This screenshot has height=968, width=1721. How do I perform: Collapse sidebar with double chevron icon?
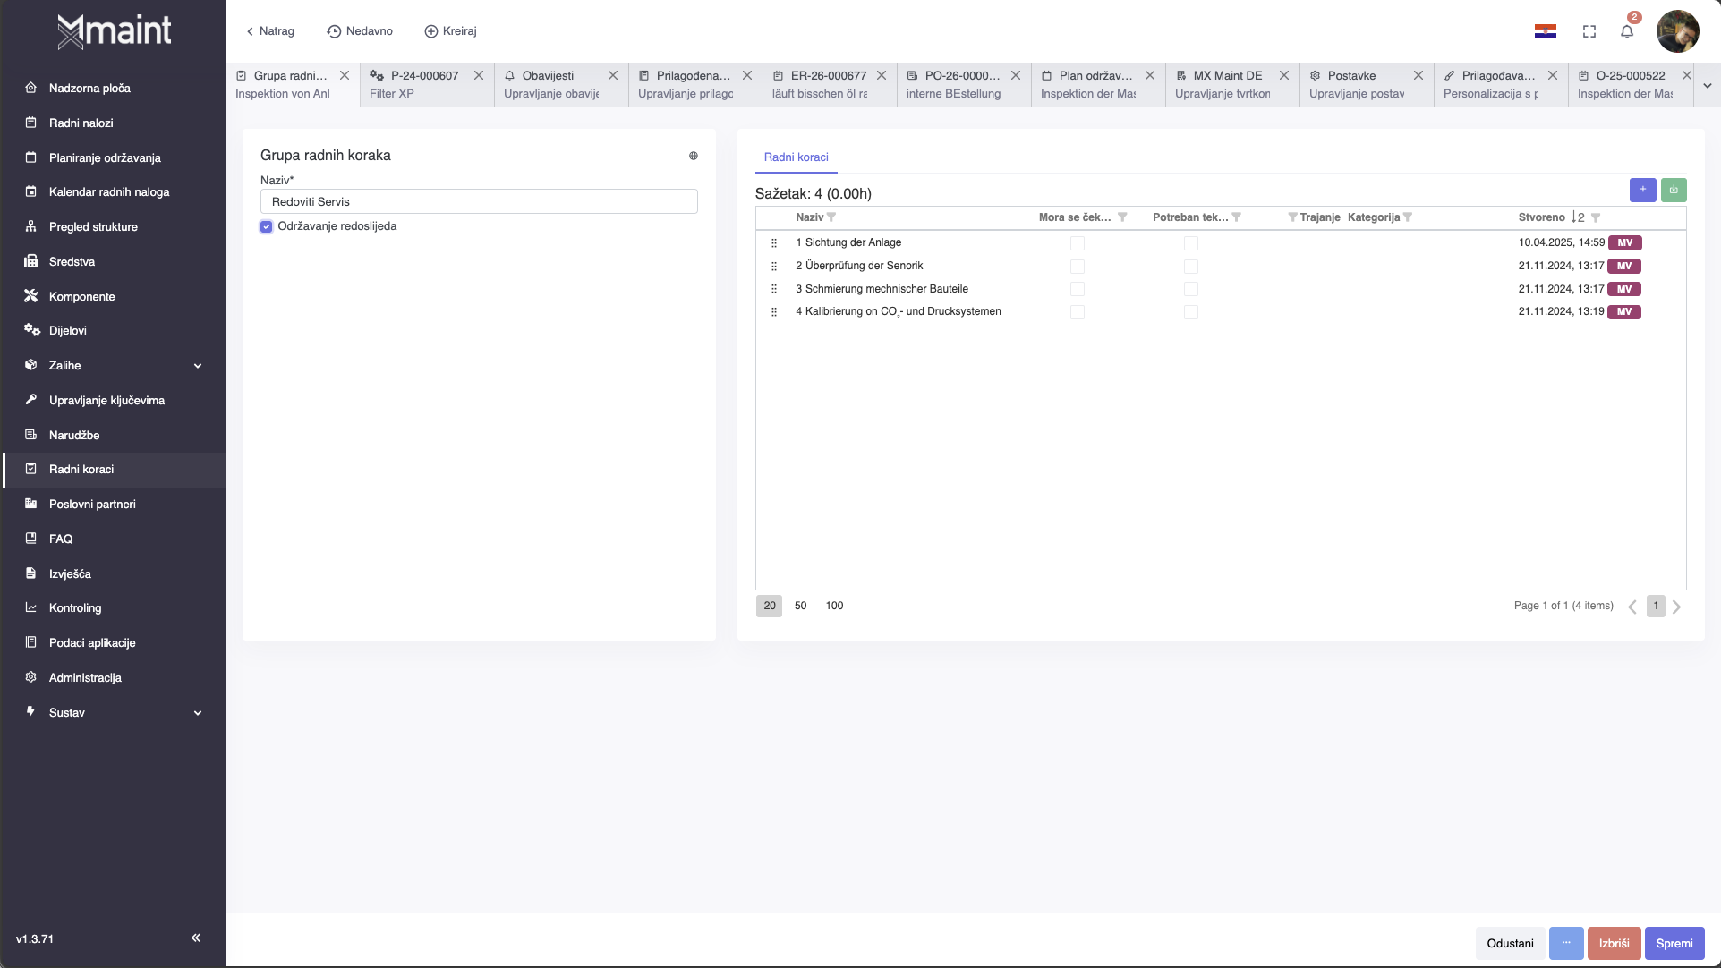(x=196, y=938)
